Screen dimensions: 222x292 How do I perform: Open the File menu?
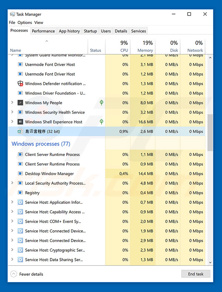[x=12, y=23]
